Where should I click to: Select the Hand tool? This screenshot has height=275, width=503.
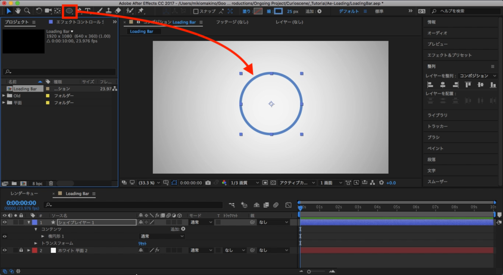18,10
